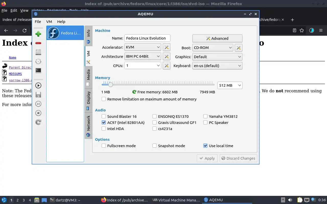Viewport: 327px width, 204px height.
Task: Select Fedora Linux VM in the list
Action: (x=65, y=33)
